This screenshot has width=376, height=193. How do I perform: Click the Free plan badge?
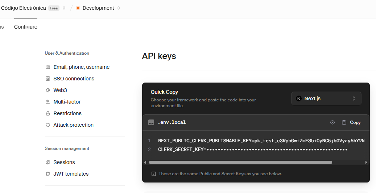[54, 8]
